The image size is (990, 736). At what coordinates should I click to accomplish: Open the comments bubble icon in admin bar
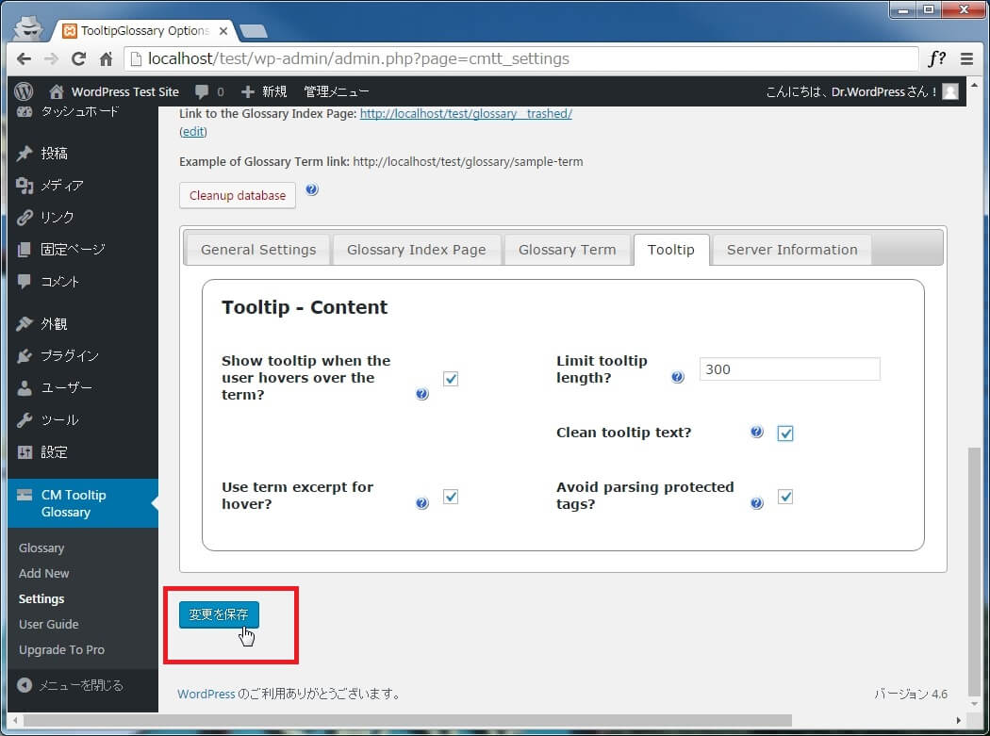(202, 91)
